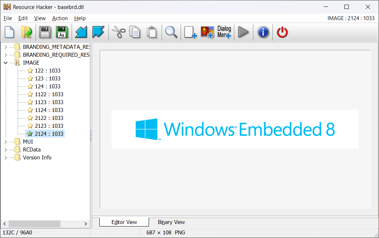Image resolution: width=379 pixels, height=238 pixels.
Task: Select resource 123 : 1033
Action: tap(48, 79)
